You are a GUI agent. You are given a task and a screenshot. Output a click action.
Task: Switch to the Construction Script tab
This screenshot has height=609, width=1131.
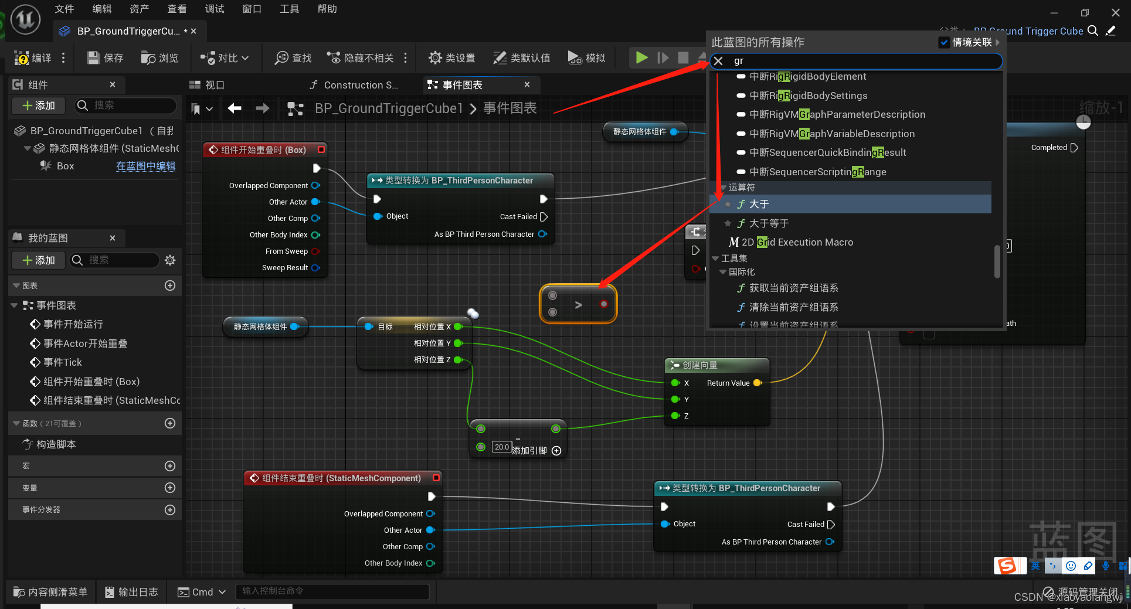point(355,85)
